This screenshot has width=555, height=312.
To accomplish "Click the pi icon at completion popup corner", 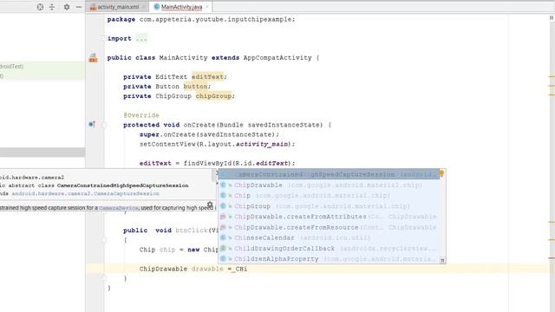I will coord(442,260).
